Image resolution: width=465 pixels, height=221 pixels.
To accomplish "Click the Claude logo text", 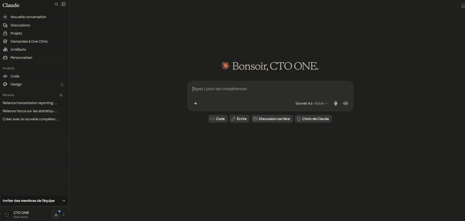I will pyautogui.click(x=11, y=5).
